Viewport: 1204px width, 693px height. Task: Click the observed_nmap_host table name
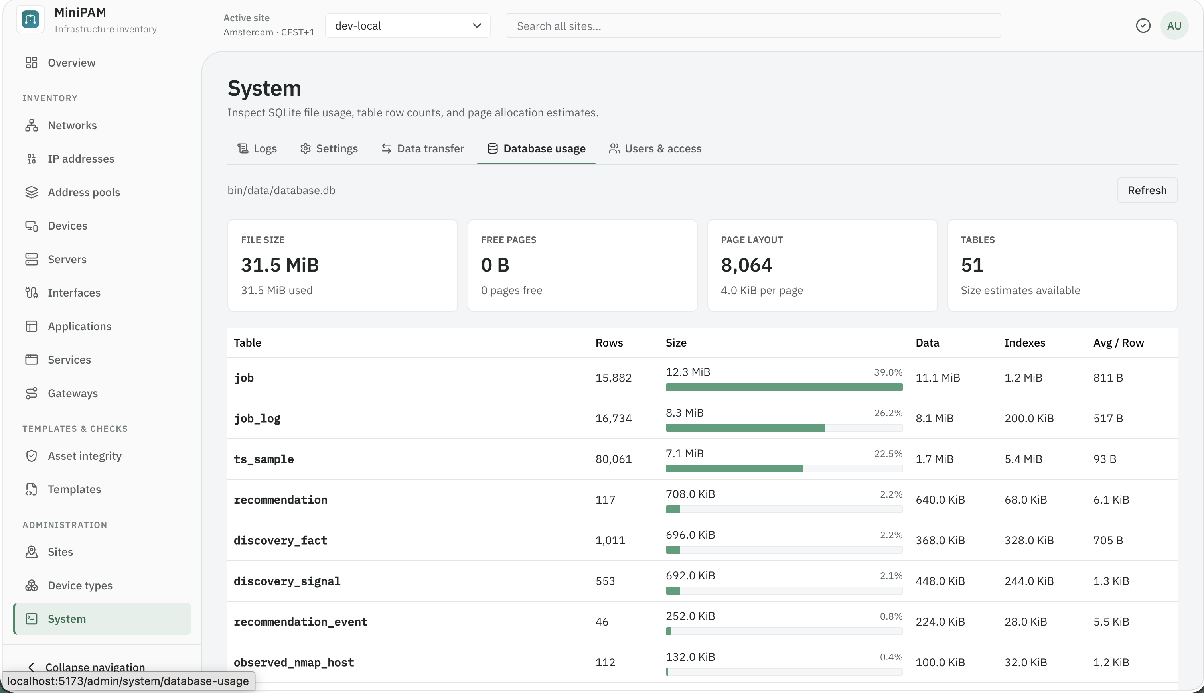294,663
